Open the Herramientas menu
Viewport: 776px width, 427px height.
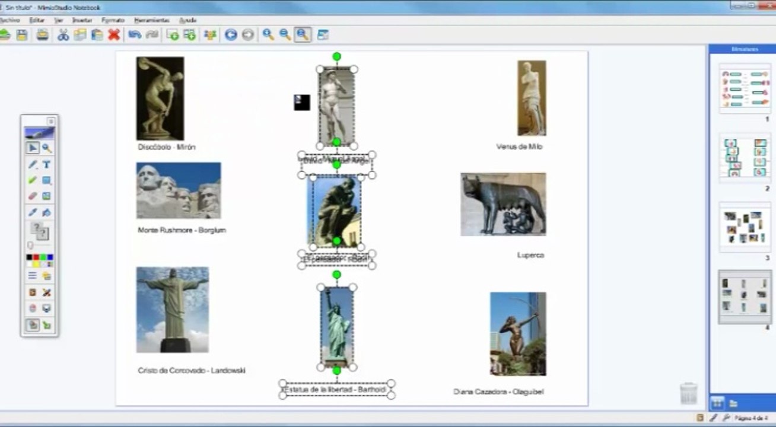pos(152,20)
